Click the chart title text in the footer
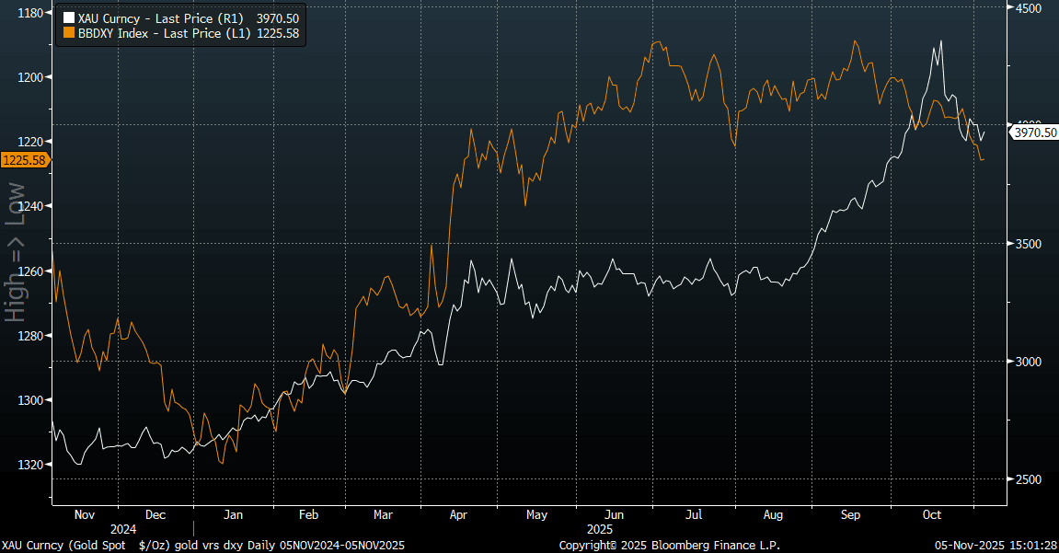This screenshot has height=553, width=1059. [x=202, y=546]
